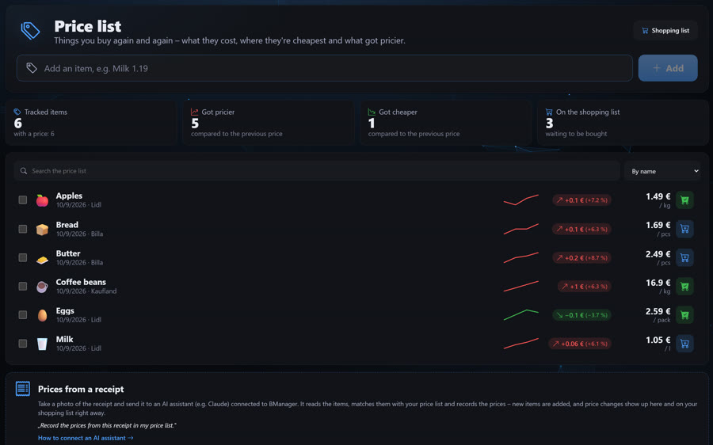Click the 16.9 € Coffee beans price
The height and width of the screenshot is (445, 713).
pos(658,283)
